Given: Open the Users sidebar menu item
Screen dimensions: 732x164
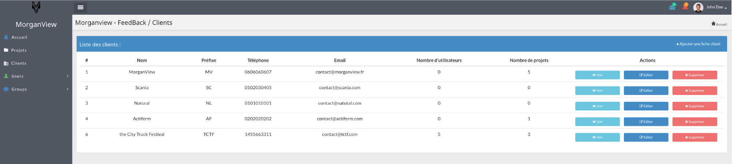Looking at the screenshot, I should (18, 76).
